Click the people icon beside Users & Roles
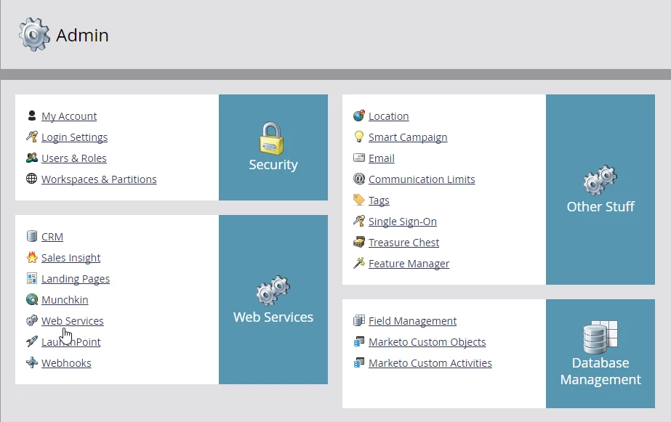 (32, 158)
